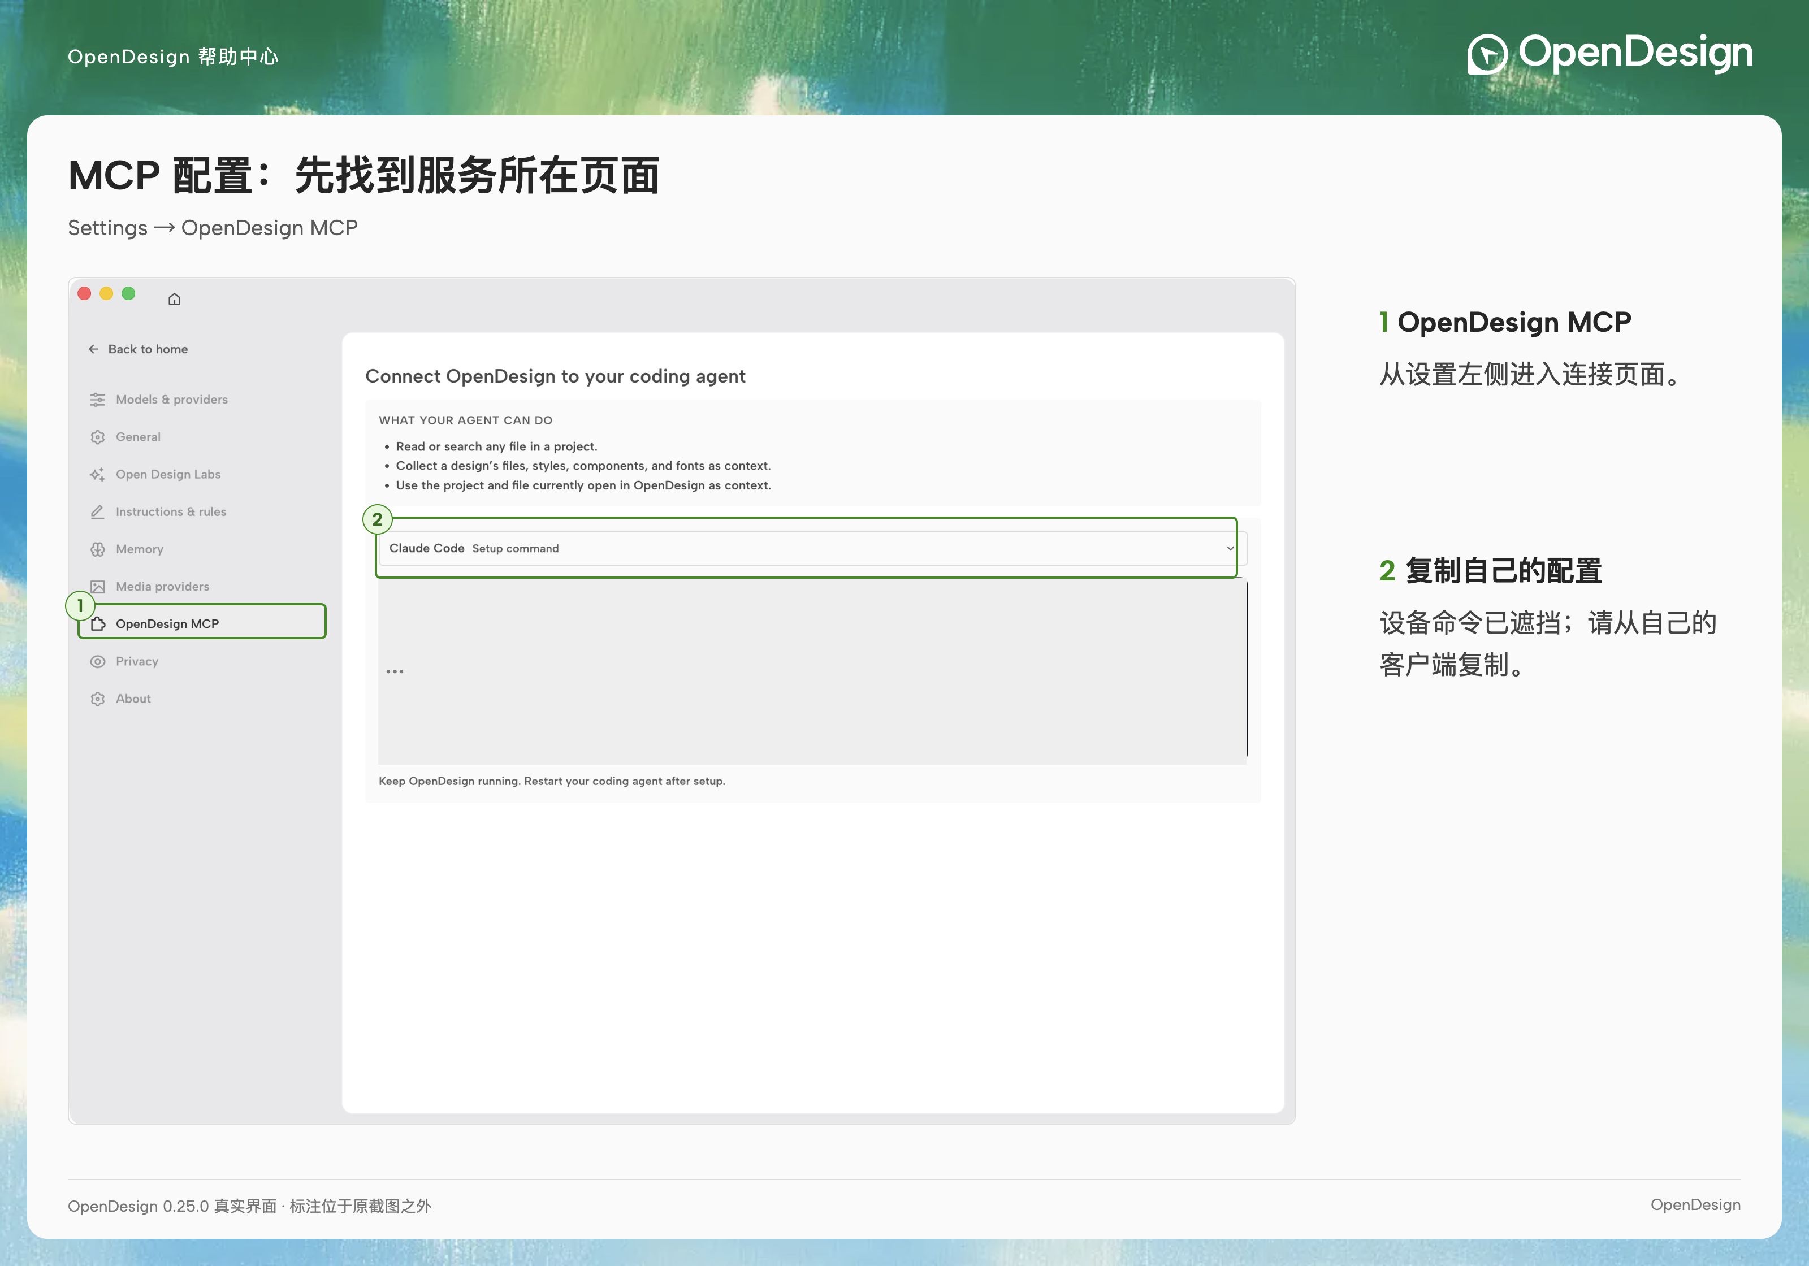This screenshot has width=1809, height=1266.
Task: Open the Claude Code setup command dropdown
Action: pyautogui.click(x=812, y=548)
